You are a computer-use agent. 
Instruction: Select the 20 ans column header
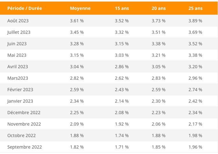point(158,8)
